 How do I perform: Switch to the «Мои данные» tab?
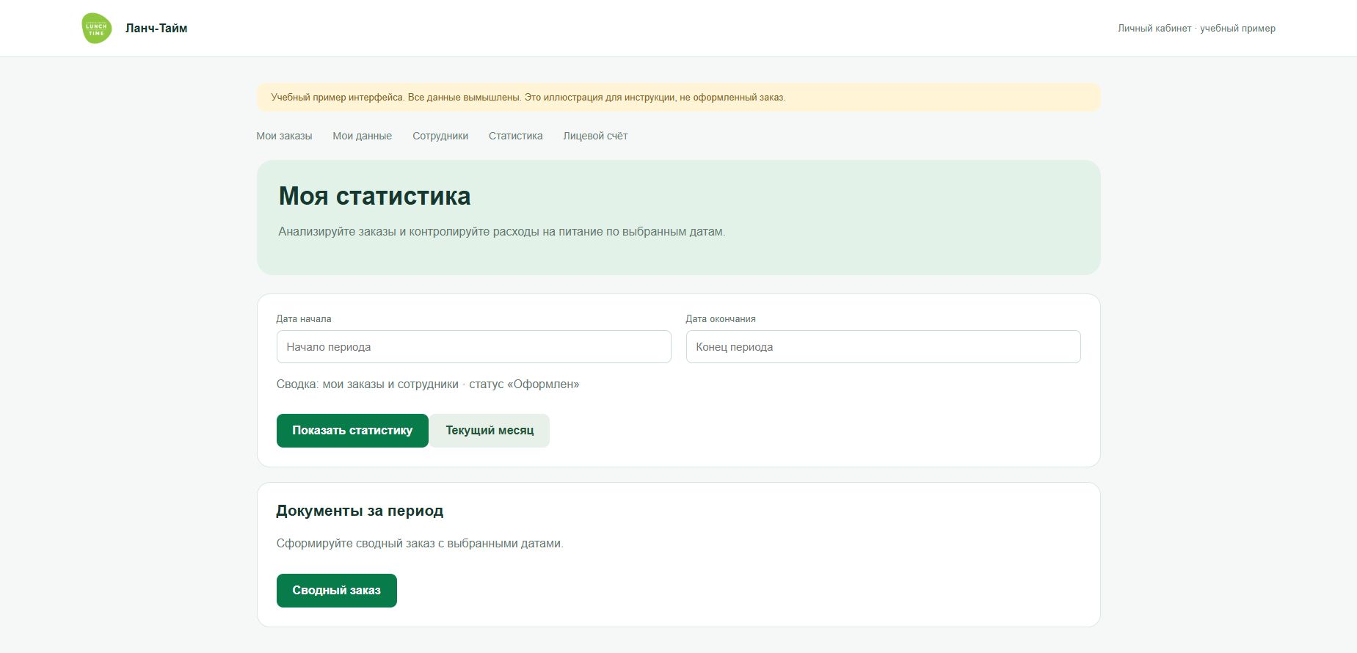(362, 136)
